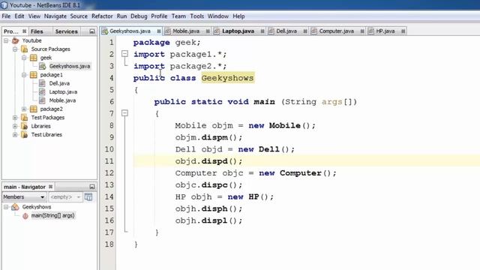The width and height of the screenshot is (480, 270).
Task: Open the Debug menu
Action: coord(139,16)
